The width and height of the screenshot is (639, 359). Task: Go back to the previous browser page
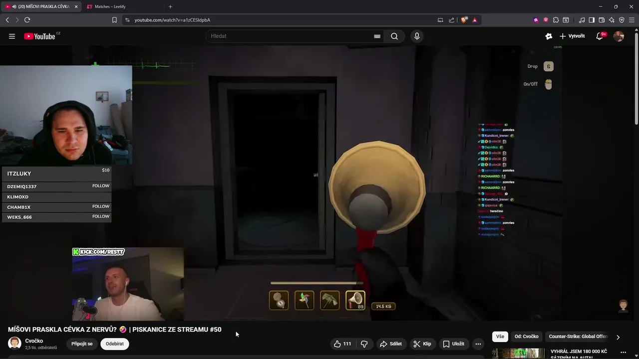point(7,20)
